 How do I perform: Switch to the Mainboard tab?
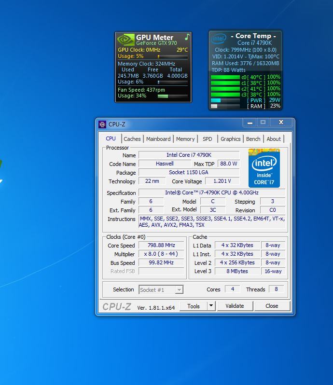pos(158,139)
